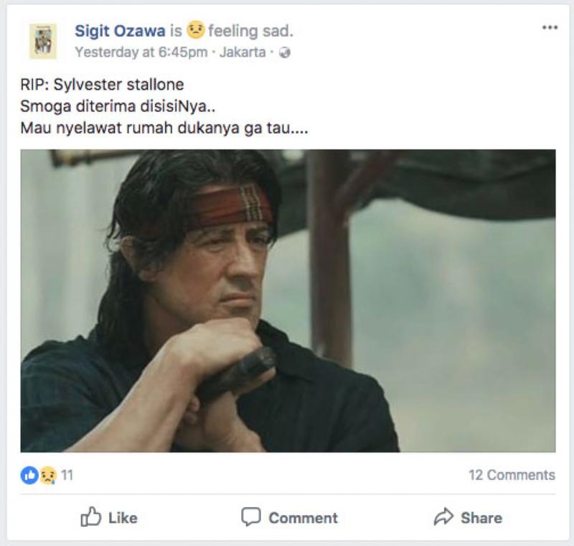Click the Sigit Ozawa profile name
Viewport: 574px width, 546px height.
point(120,31)
